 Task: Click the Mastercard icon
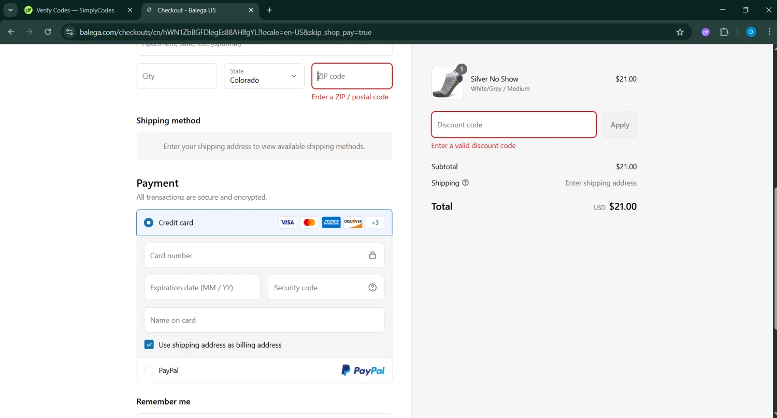point(309,222)
